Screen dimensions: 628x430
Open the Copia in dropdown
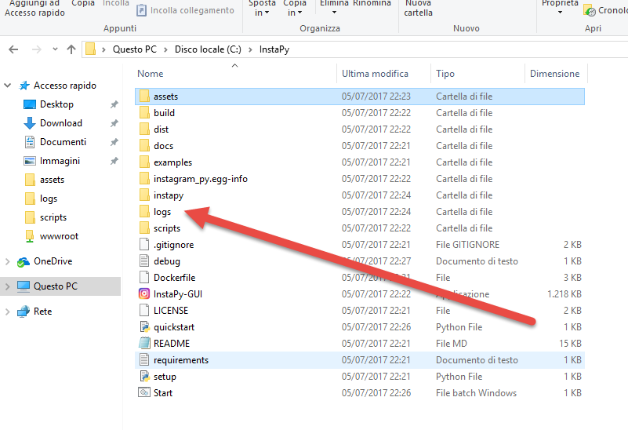coord(295,8)
